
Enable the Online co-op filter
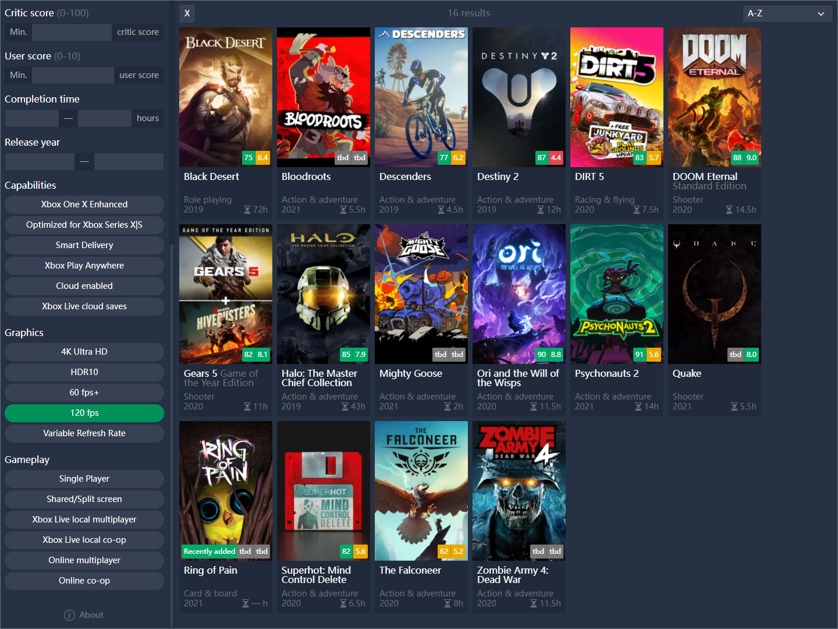click(x=84, y=581)
